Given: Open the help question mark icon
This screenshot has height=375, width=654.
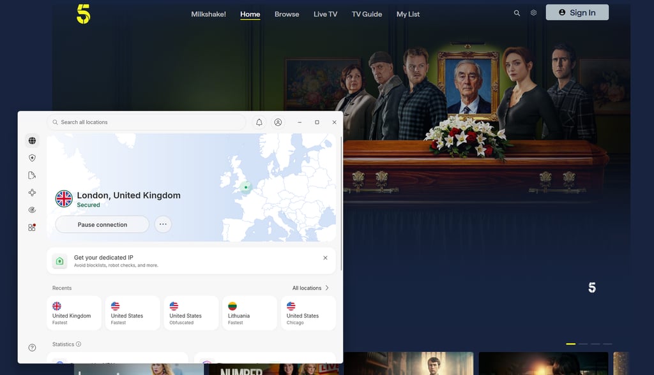Looking at the screenshot, I should coord(32,348).
